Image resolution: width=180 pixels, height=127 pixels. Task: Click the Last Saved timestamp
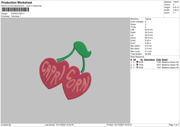[59, 125]
